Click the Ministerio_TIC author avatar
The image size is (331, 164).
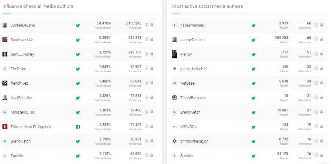pyautogui.click(x=5, y=112)
